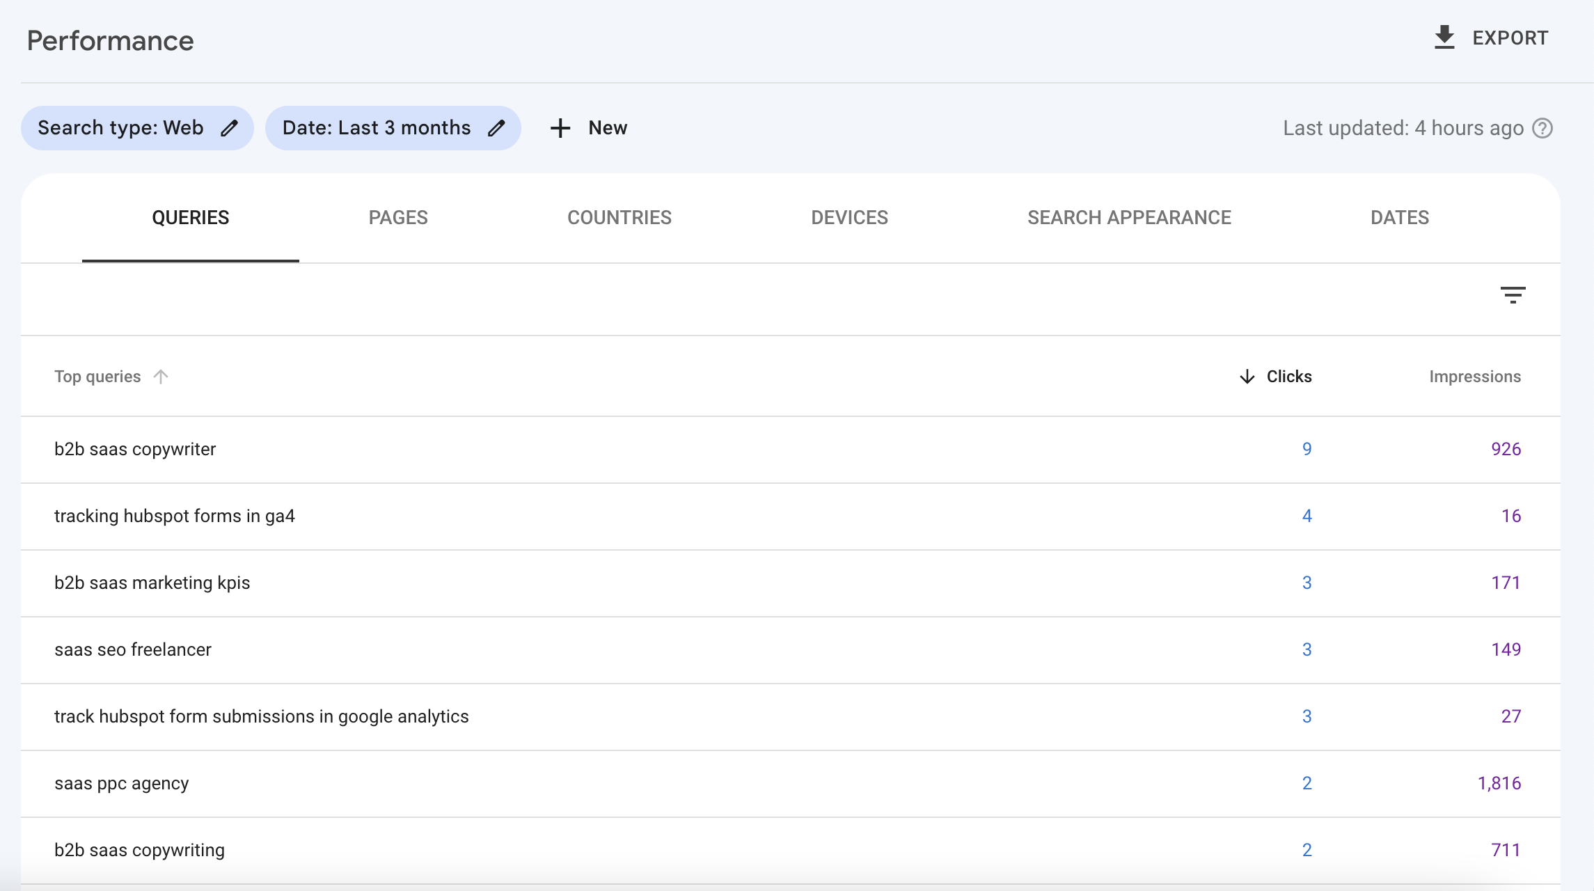Select the Search Appearance tab
The image size is (1594, 891).
(x=1129, y=218)
